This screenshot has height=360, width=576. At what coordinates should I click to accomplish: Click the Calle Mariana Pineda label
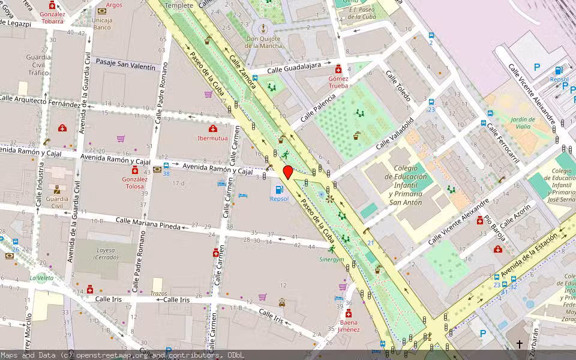(148, 223)
